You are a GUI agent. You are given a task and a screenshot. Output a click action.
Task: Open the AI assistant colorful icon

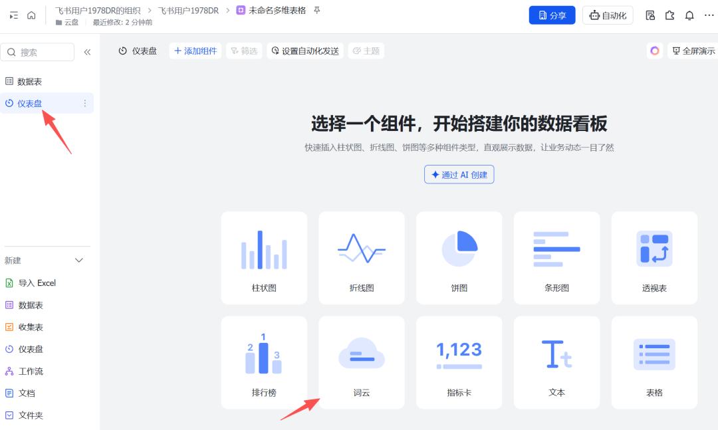654,51
